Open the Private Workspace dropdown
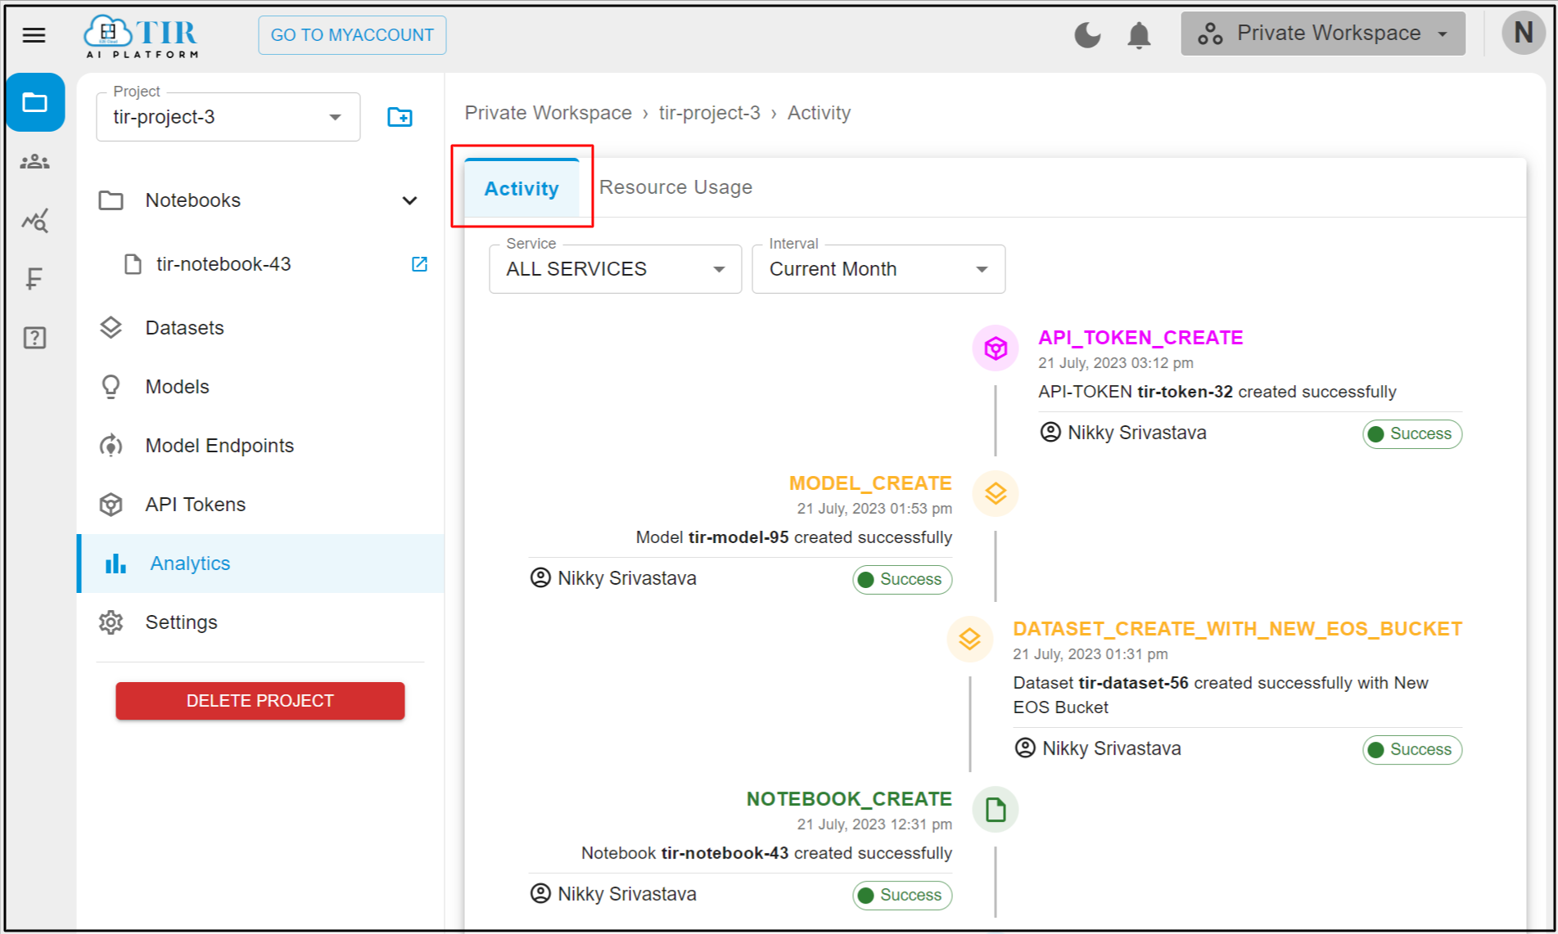 coord(1322,34)
